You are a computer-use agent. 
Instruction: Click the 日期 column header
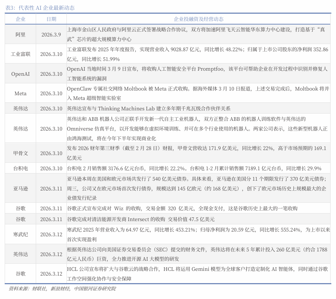click(51, 19)
